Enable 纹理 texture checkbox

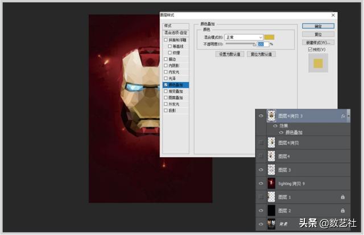point(169,53)
